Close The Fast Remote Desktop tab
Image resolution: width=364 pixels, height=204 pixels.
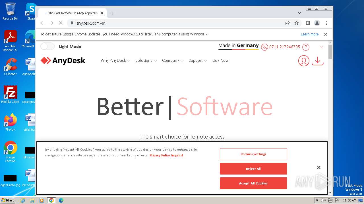click(102, 13)
